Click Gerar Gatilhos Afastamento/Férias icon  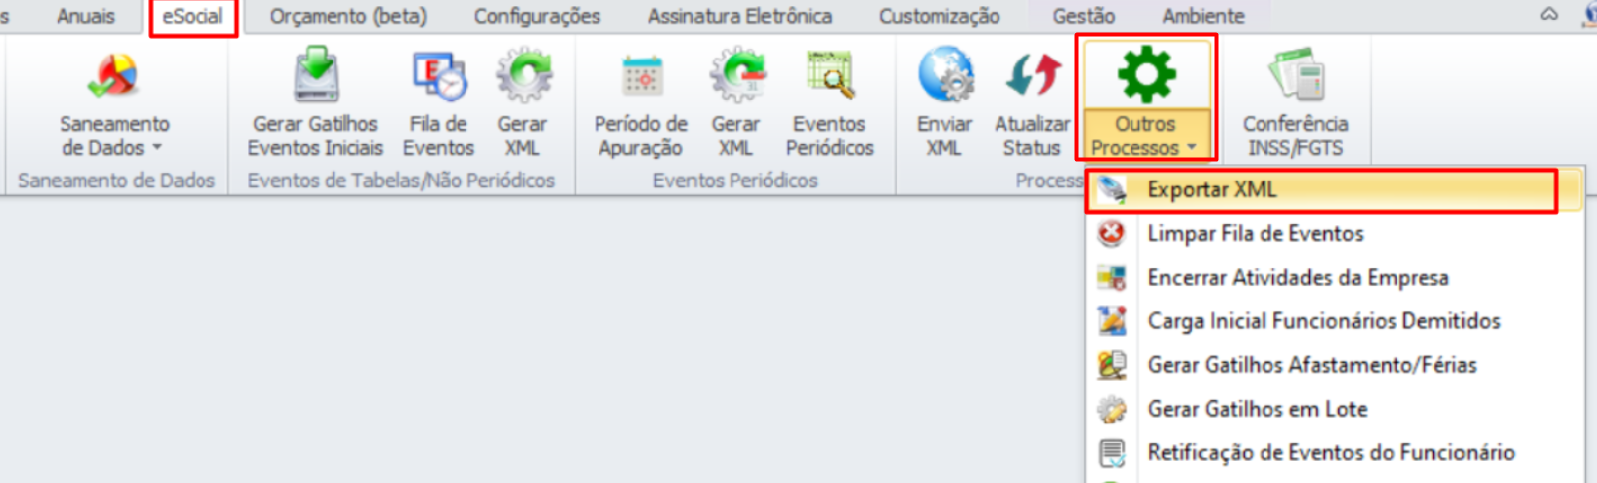pyautogui.click(x=1112, y=365)
